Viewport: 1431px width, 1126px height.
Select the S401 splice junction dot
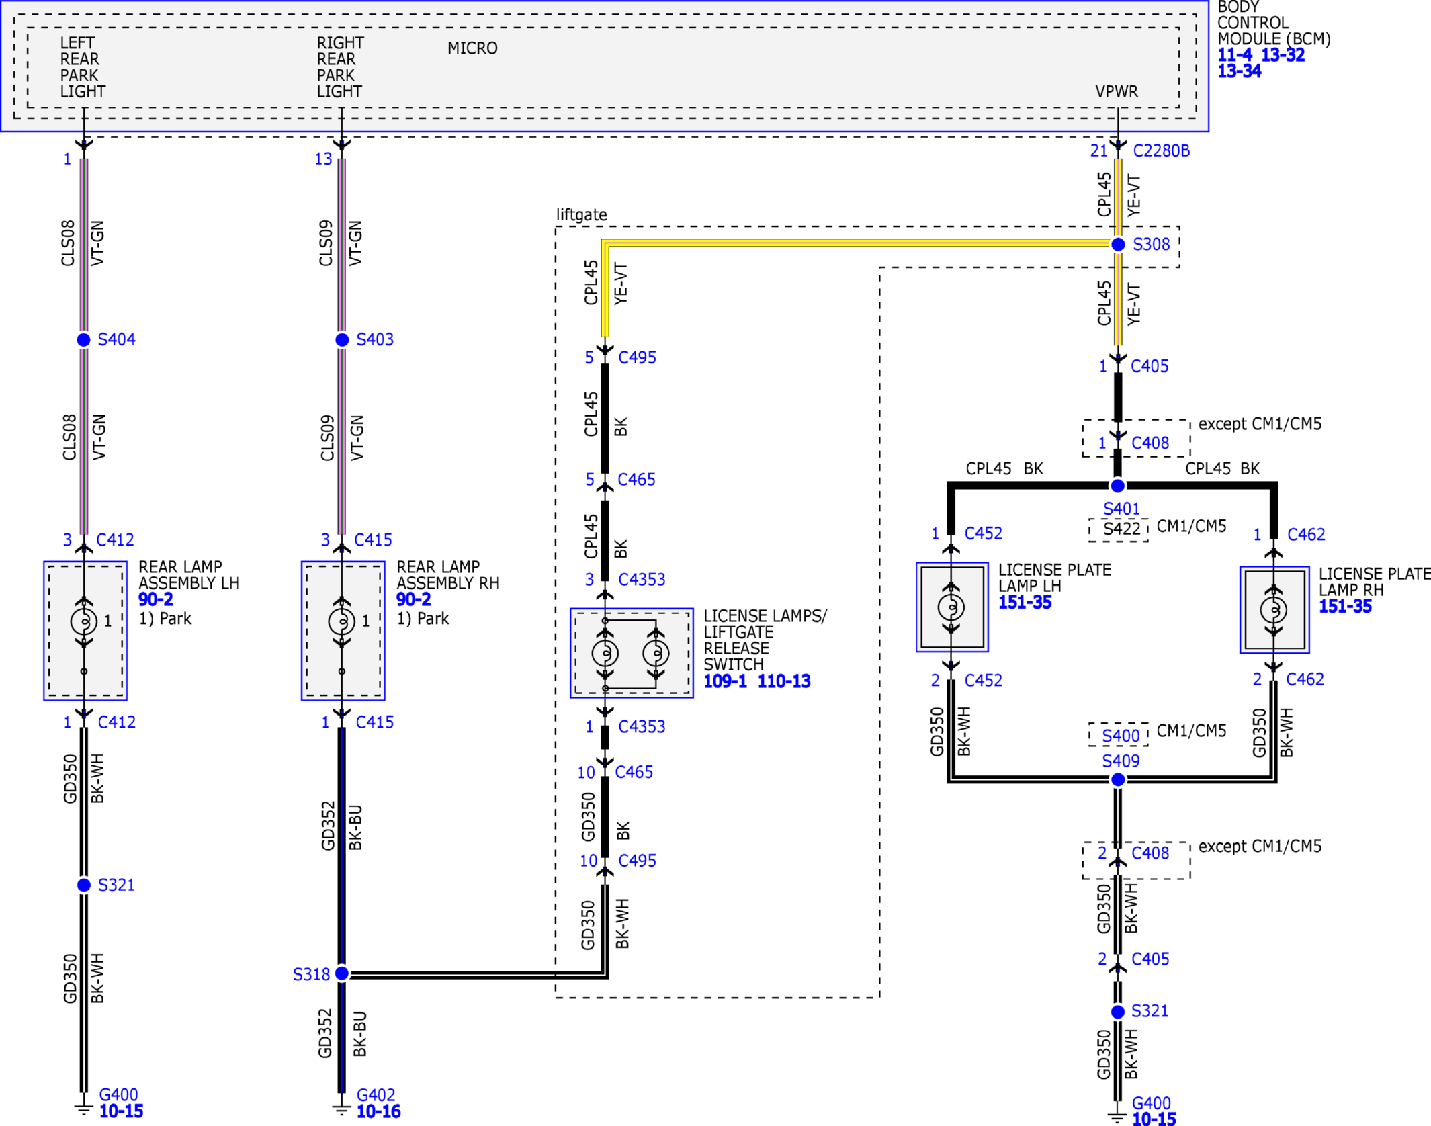point(1118,486)
